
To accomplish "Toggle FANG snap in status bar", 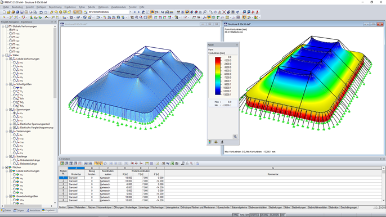I will click(x=235, y=215).
